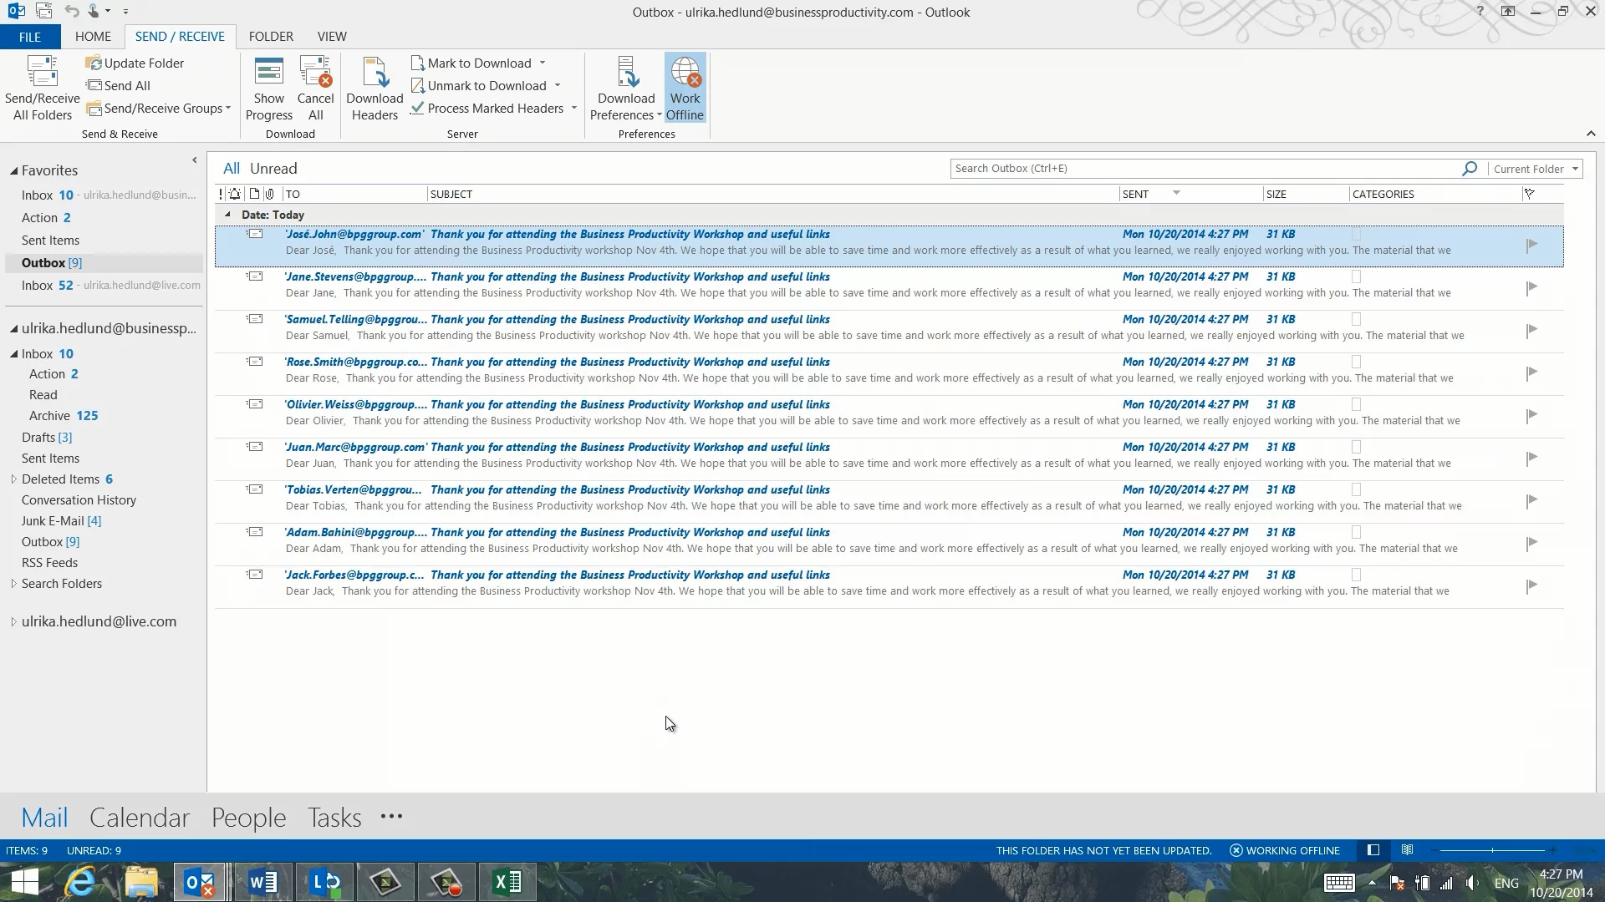Show only Unread messages filter
Image resolution: width=1605 pixels, height=902 pixels.
(x=273, y=169)
